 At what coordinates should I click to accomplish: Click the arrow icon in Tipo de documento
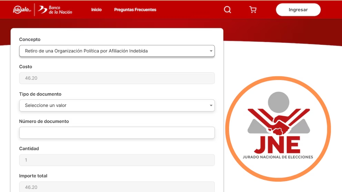211,106
